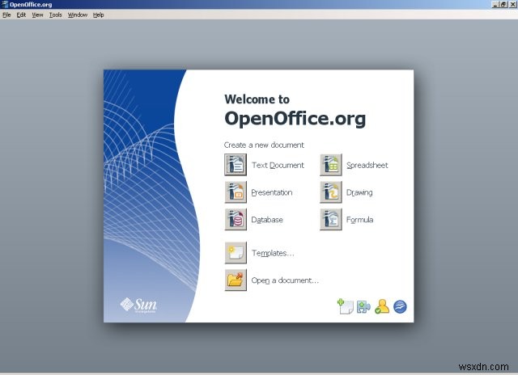Click the Database icon

(x=236, y=219)
